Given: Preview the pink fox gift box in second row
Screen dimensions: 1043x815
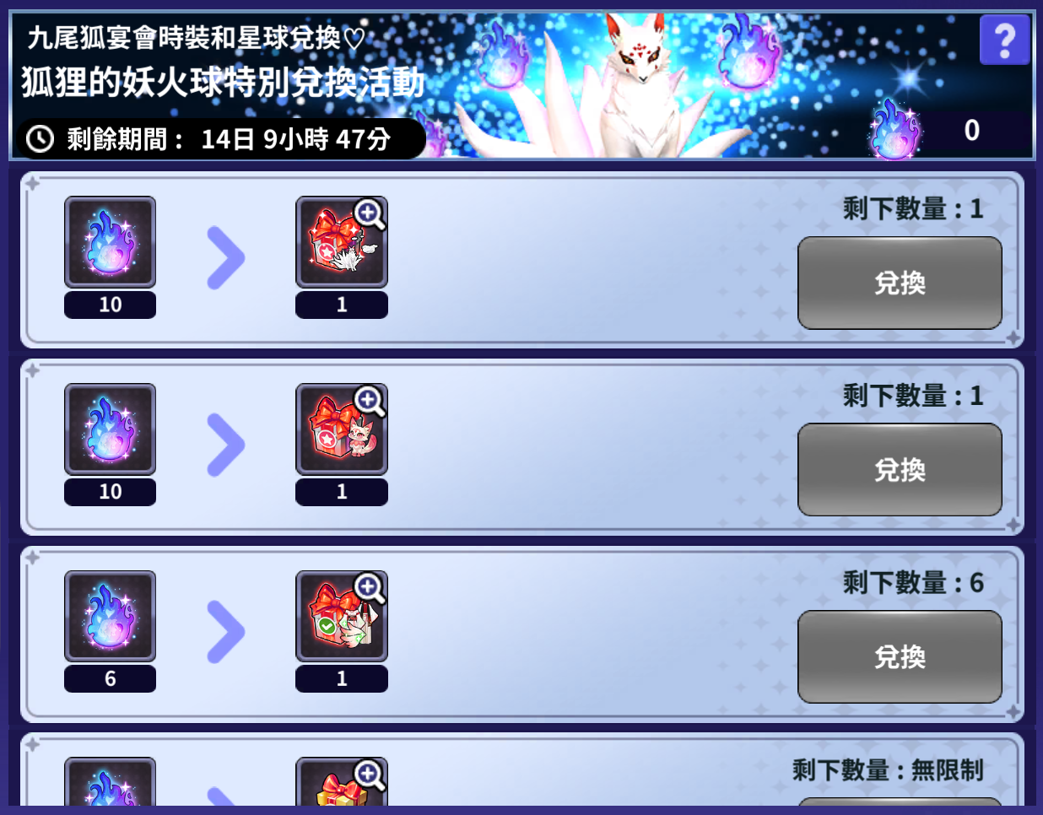Looking at the screenshot, I should (x=342, y=429).
